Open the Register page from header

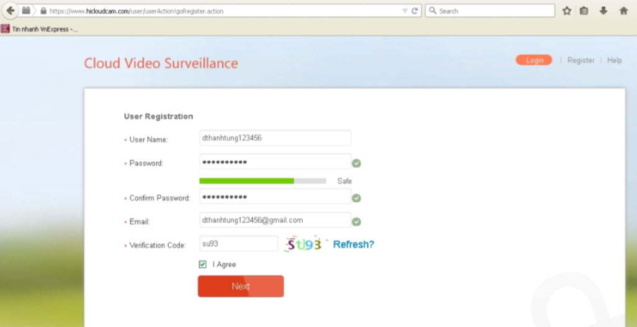tap(581, 60)
